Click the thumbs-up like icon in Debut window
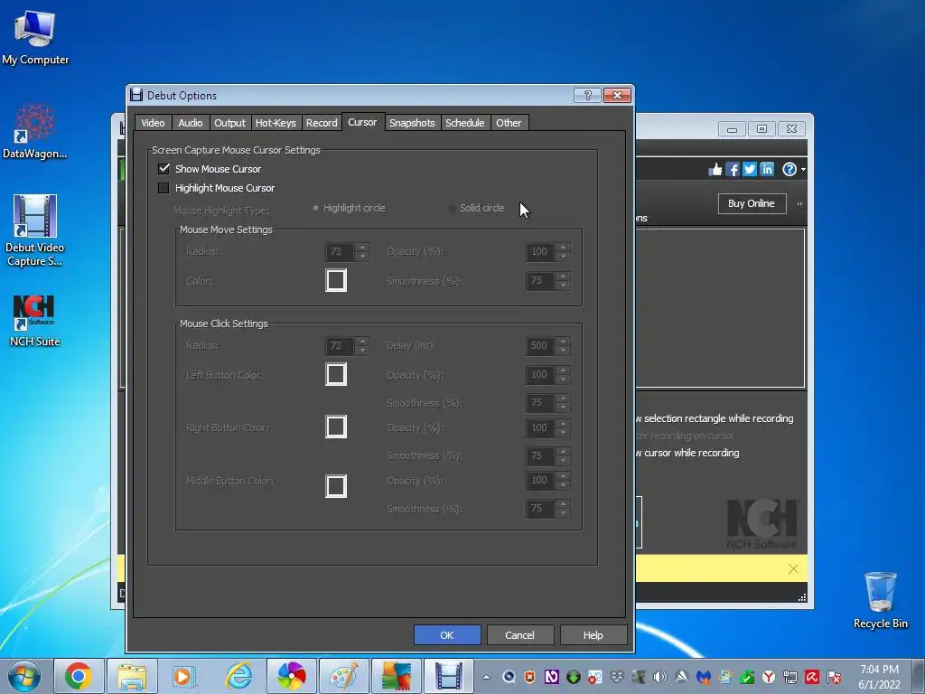The image size is (925, 694). [715, 170]
